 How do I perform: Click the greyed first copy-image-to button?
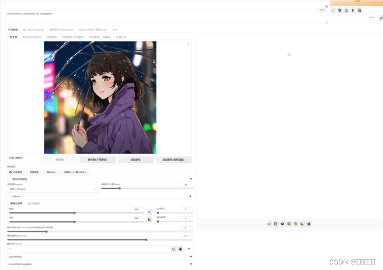(x=60, y=160)
